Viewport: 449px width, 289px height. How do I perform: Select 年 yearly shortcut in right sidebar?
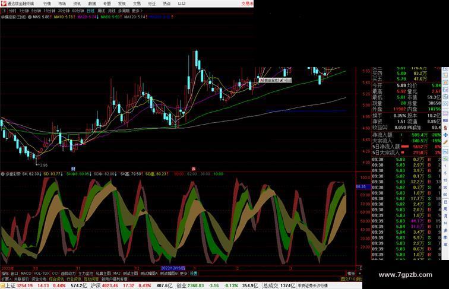pos(445,244)
